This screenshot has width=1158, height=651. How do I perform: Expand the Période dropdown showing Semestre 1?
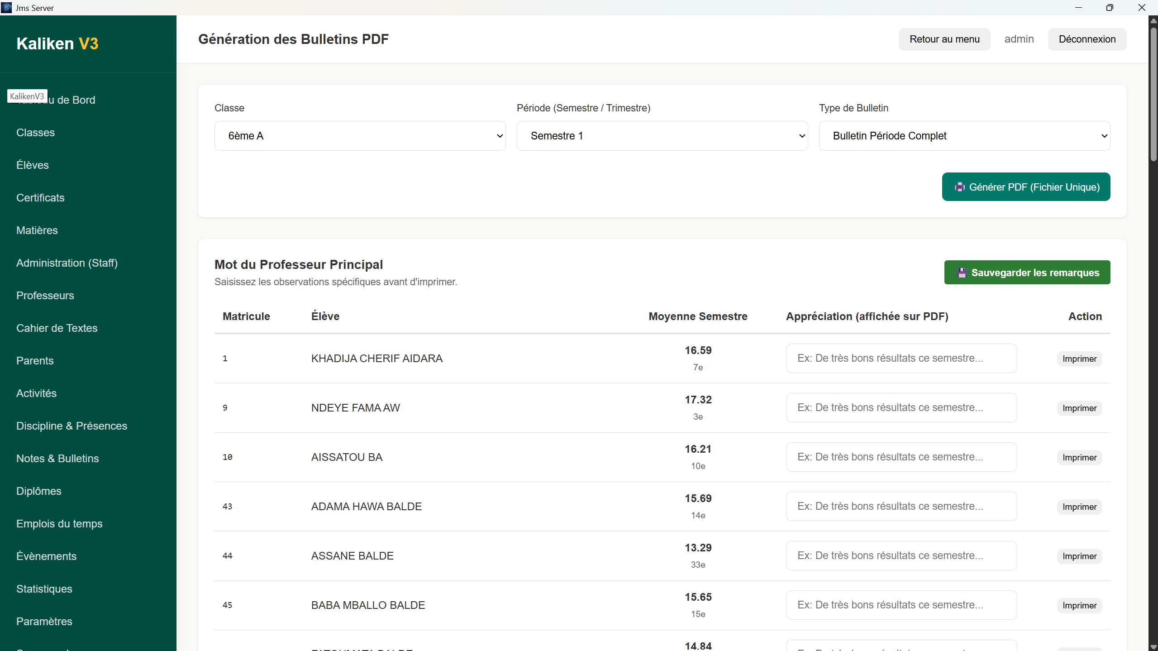click(662, 136)
